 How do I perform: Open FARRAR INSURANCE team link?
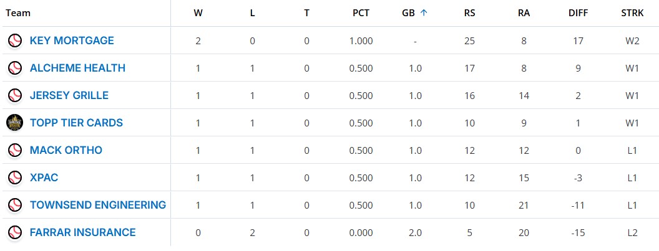[82, 233]
